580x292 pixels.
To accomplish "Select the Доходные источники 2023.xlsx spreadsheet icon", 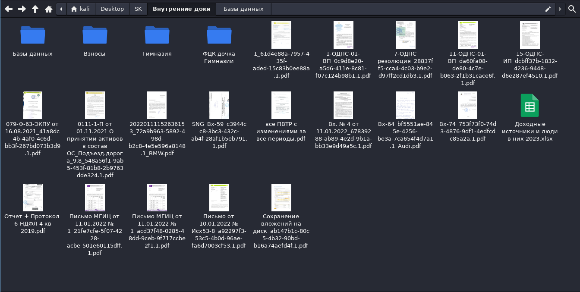I will pos(530,105).
